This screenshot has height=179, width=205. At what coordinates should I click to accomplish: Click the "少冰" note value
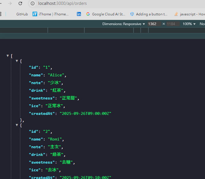tap(54, 83)
